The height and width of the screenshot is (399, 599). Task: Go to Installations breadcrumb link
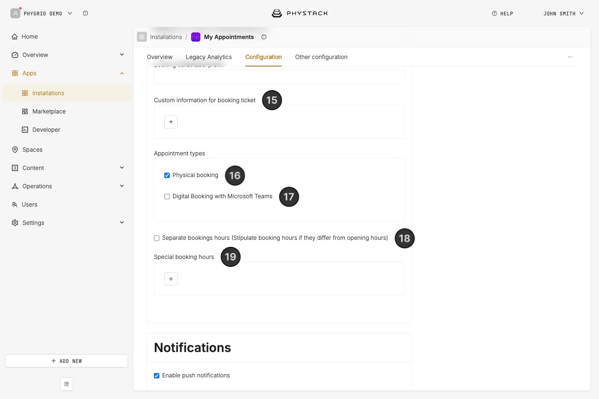[166, 37]
